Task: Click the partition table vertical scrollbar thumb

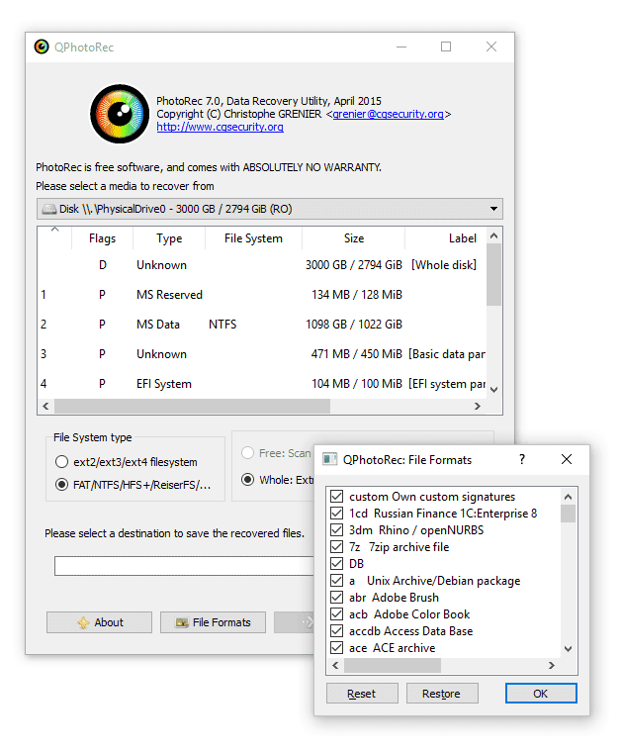Action: (x=494, y=274)
